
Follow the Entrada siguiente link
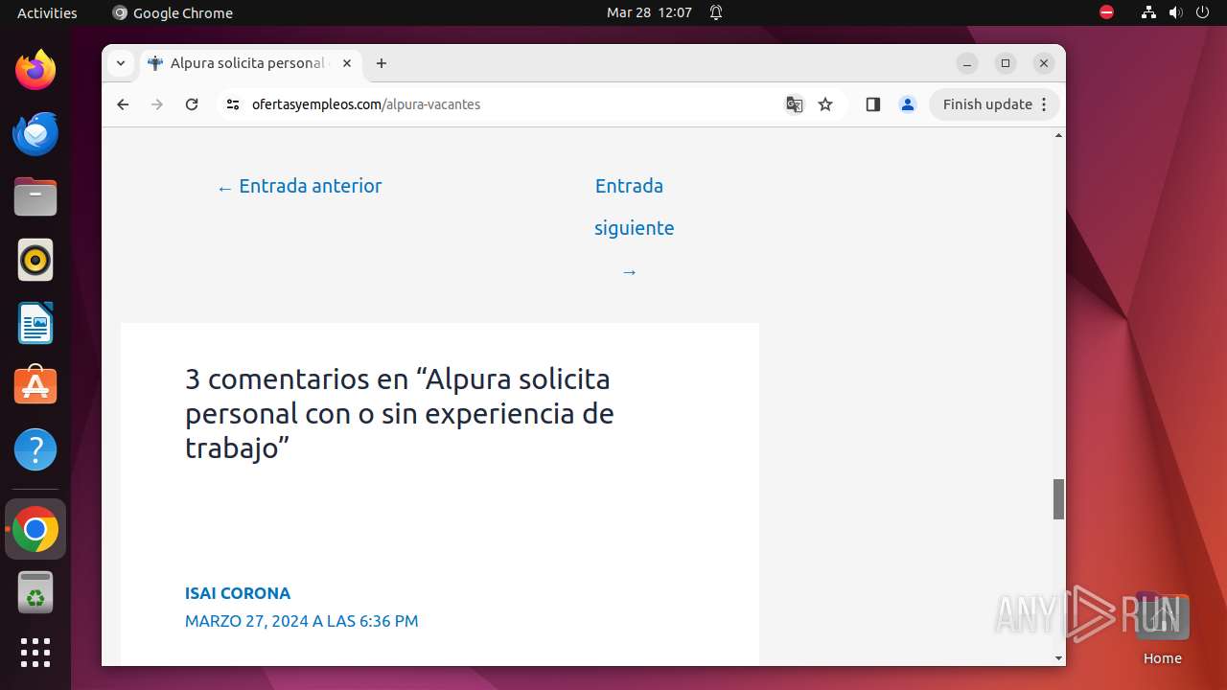[633, 228]
